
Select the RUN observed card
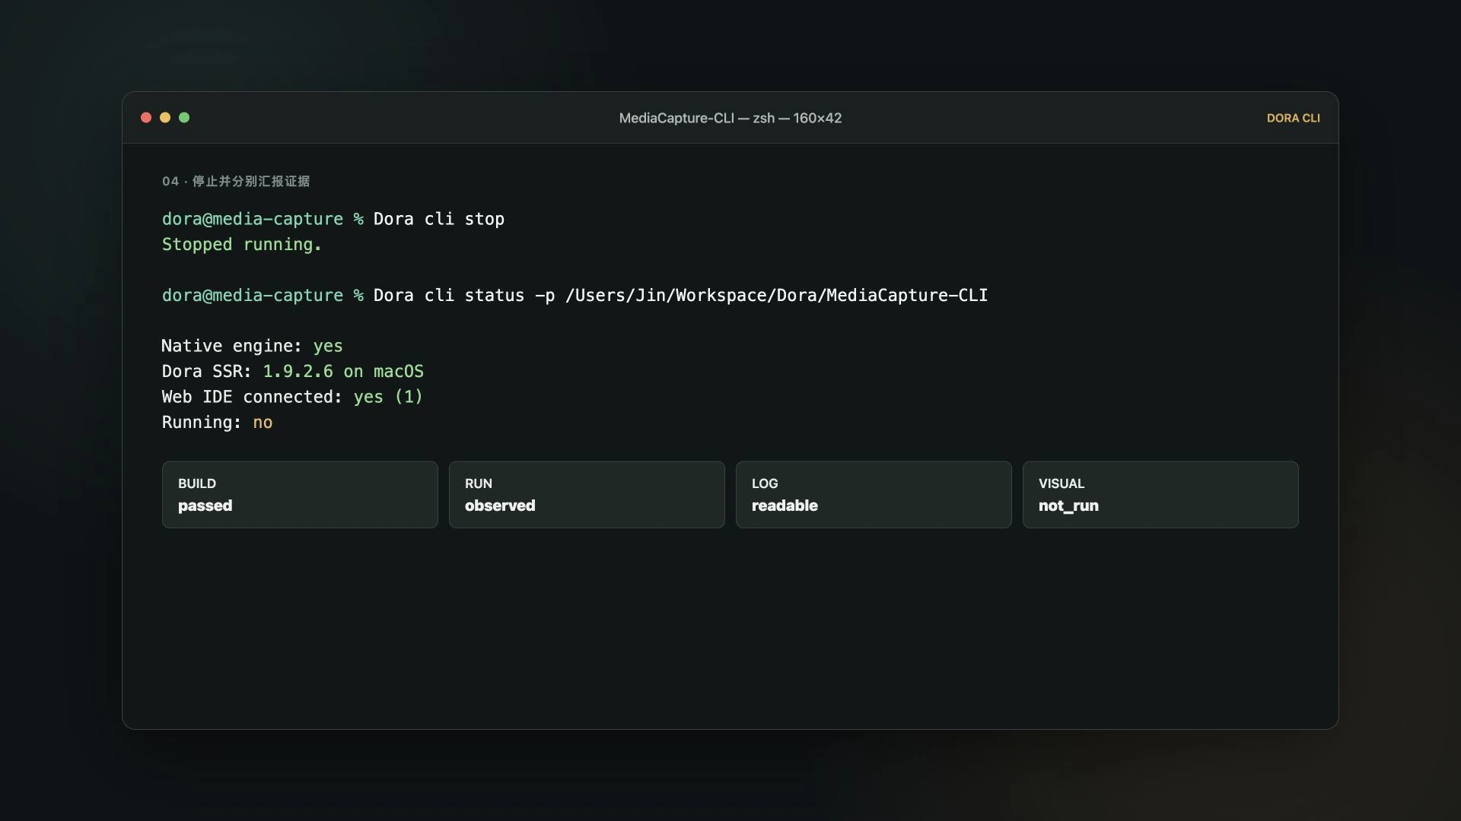click(587, 494)
